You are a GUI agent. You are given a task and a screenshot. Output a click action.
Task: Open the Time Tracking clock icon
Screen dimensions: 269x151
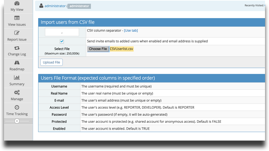pos(17,108)
